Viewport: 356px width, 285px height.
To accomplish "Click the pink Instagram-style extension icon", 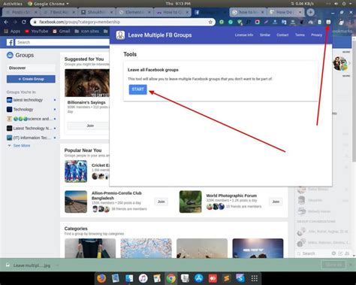I will click(x=257, y=22).
